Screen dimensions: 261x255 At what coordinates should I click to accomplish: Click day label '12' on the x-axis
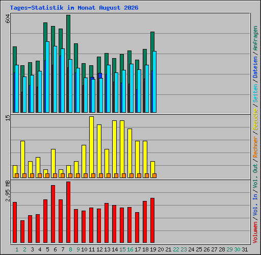point(99,249)
